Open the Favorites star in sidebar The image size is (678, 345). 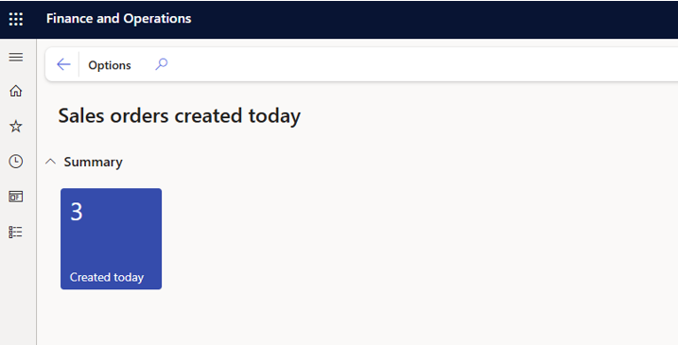click(16, 127)
